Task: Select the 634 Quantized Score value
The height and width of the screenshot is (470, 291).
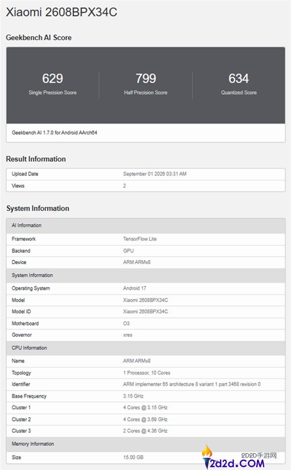Action: point(239,78)
